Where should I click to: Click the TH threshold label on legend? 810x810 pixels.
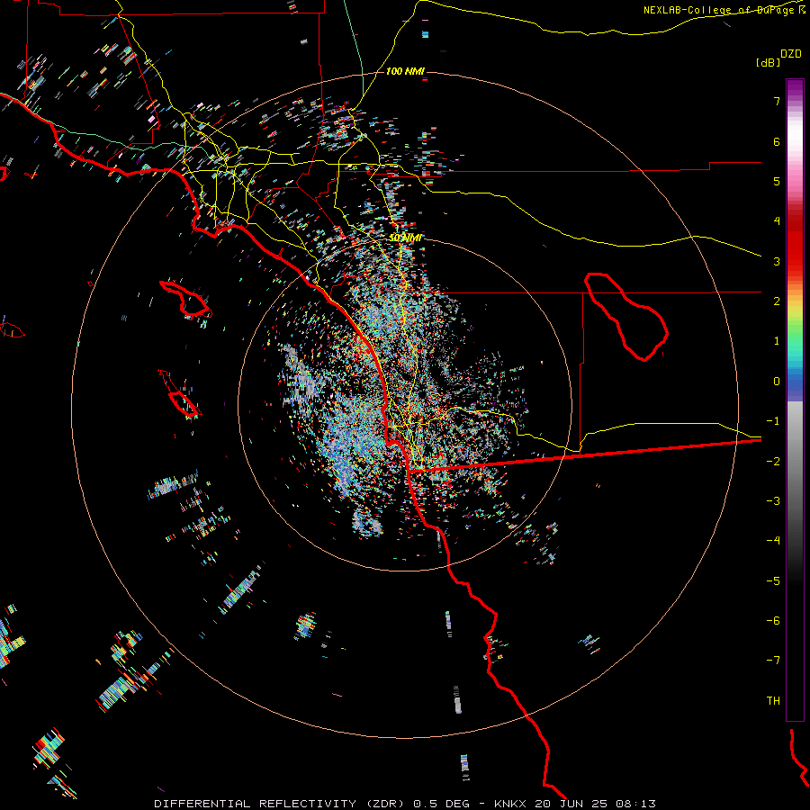[773, 701]
